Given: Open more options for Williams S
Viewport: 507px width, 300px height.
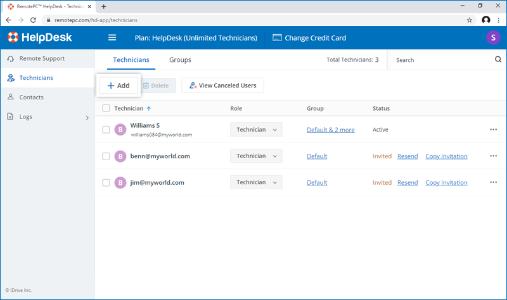Looking at the screenshot, I should (x=493, y=130).
